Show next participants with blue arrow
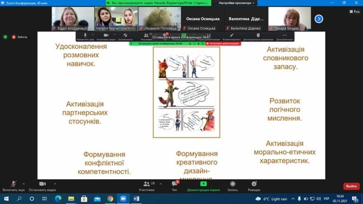363x204 pixels. click(x=319, y=19)
